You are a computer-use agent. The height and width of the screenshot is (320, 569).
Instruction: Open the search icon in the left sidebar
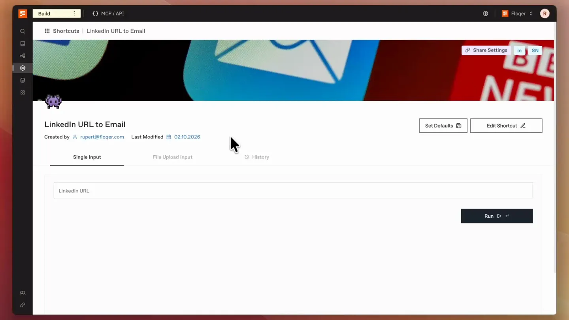click(23, 31)
